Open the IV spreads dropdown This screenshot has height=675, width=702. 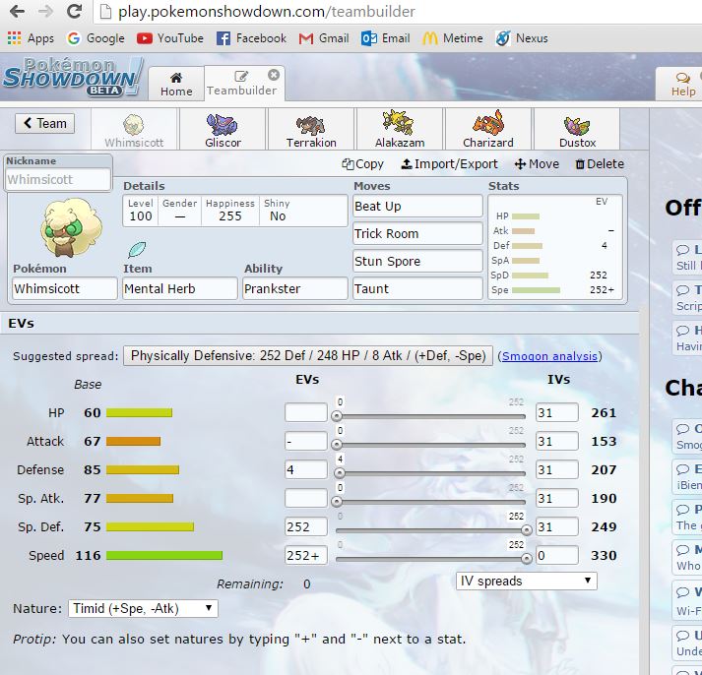coord(527,581)
